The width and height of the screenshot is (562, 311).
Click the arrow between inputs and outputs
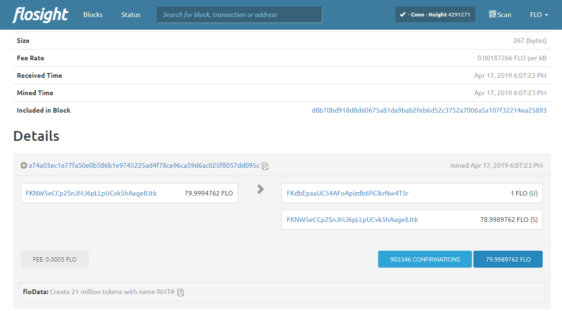click(x=260, y=189)
